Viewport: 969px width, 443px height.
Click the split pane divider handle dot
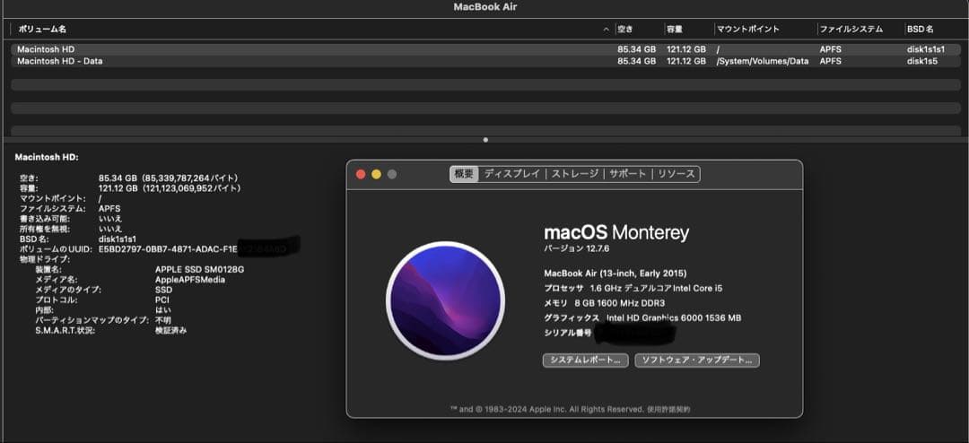(x=485, y=140)
